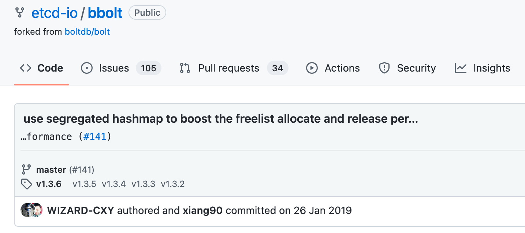Open the bbolt repository link
The height and width of the screenshot is (233, 525).
[x=105, y=13]
